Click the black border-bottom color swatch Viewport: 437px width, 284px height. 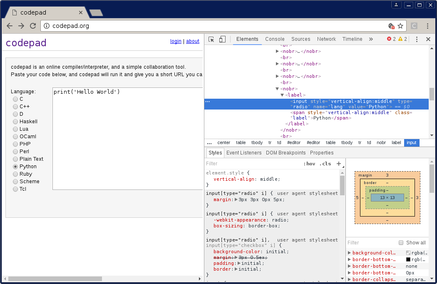[x=408, y=259]
